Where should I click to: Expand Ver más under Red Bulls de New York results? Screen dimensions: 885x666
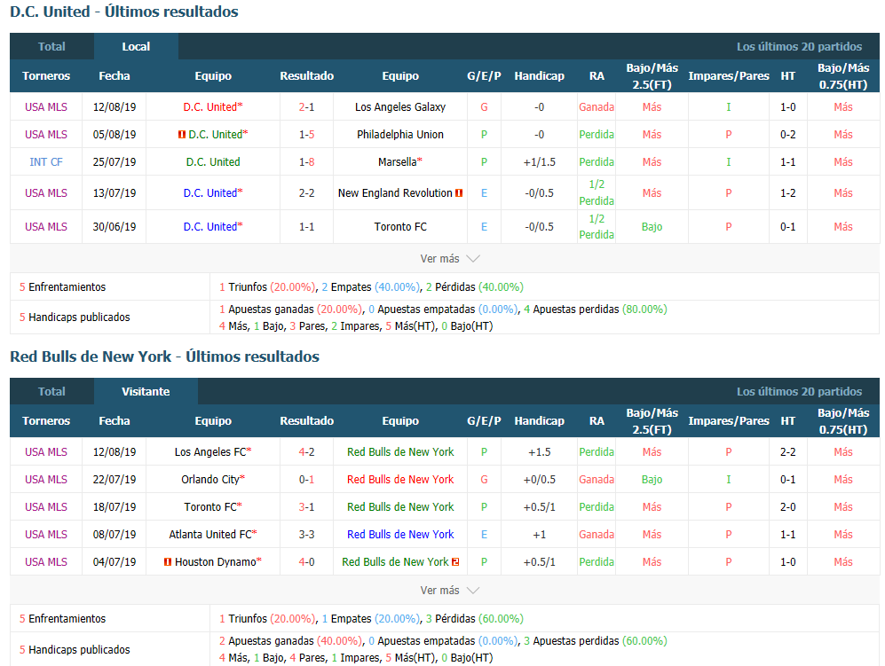pyautogui.click(x=450, y=591)
